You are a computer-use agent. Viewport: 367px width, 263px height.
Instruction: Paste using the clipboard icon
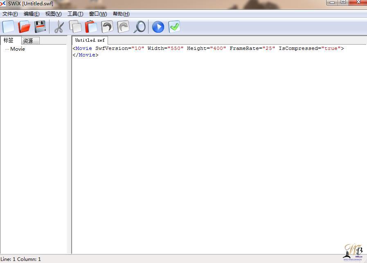click(91, 27)
